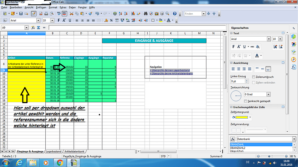Click the formula input line field

pyautogui.click(x=137, y=28)
